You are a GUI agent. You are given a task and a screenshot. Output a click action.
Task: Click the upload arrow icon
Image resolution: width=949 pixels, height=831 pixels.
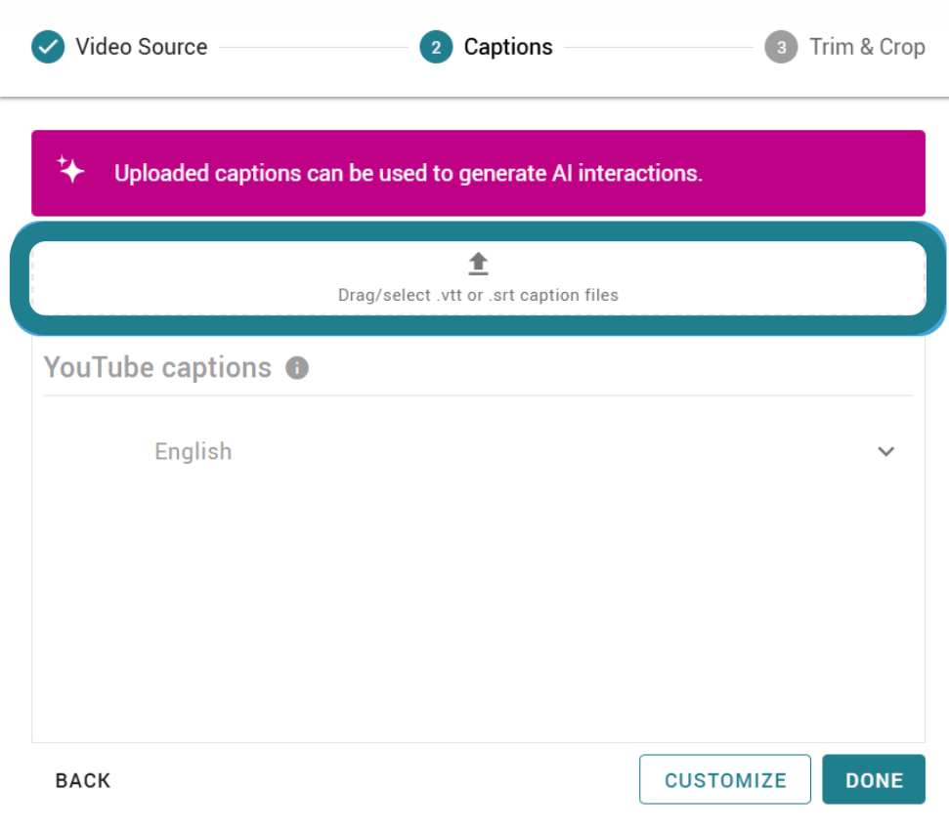pyautogui.click(x=478, y=264)
